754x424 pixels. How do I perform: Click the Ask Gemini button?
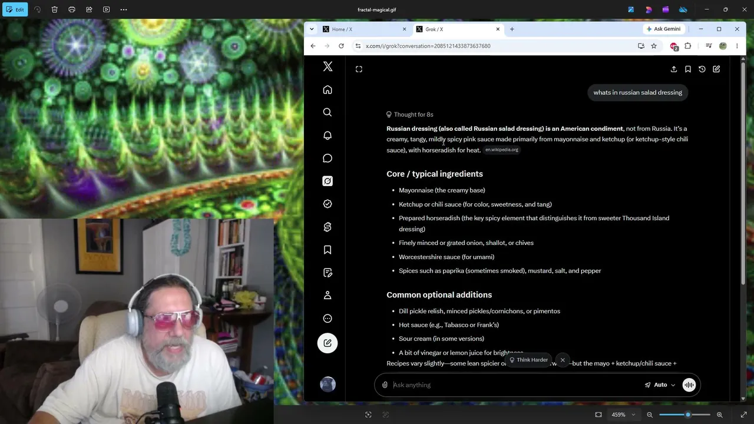click(663, 29)
